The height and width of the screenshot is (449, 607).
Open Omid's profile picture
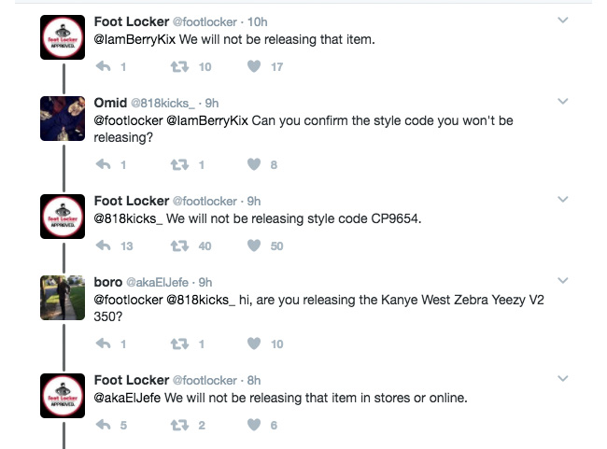coord(64,119)
